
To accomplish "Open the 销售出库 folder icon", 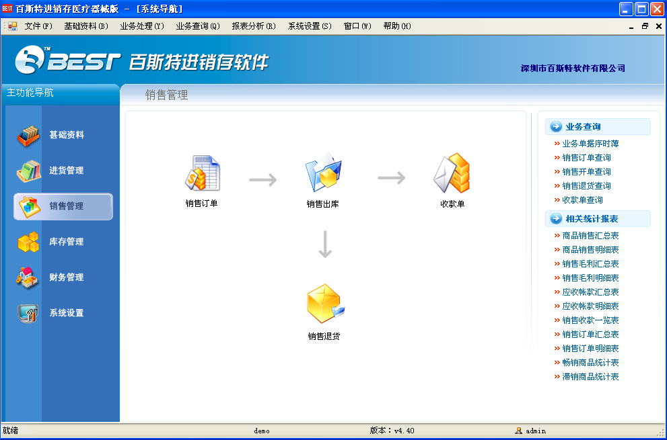I will [x=323, y=173].
